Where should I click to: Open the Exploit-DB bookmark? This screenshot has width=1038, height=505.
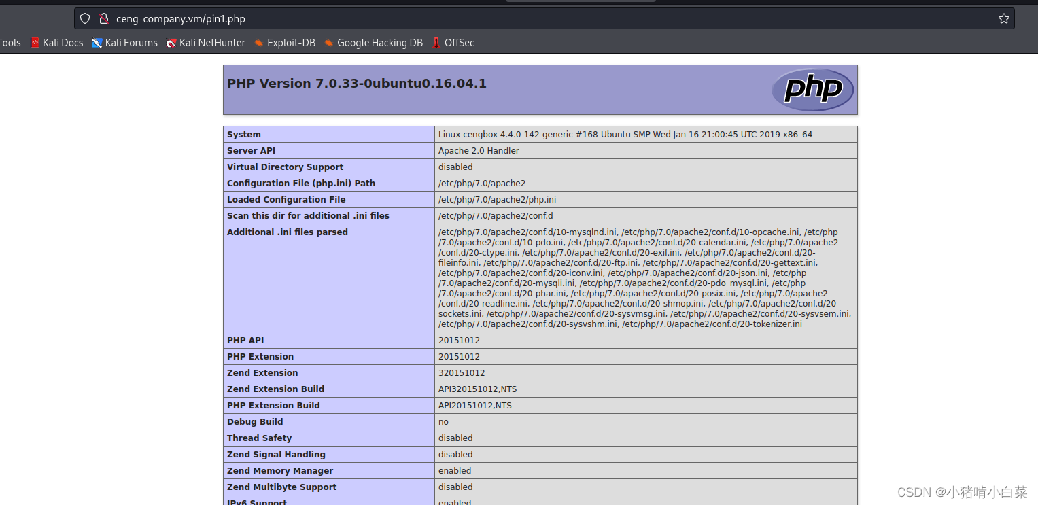(x=285, y=43)
